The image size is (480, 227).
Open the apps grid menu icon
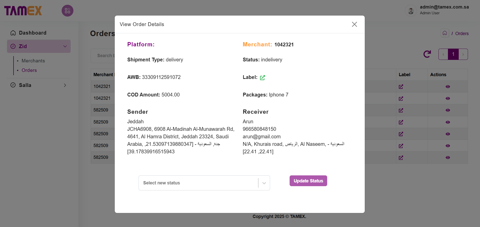67,11
